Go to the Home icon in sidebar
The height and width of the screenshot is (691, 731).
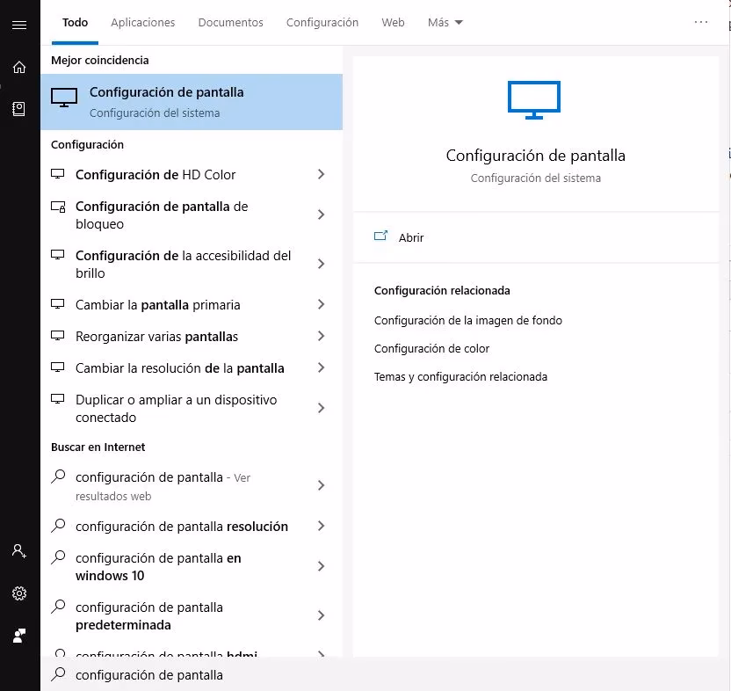[19, 67]
